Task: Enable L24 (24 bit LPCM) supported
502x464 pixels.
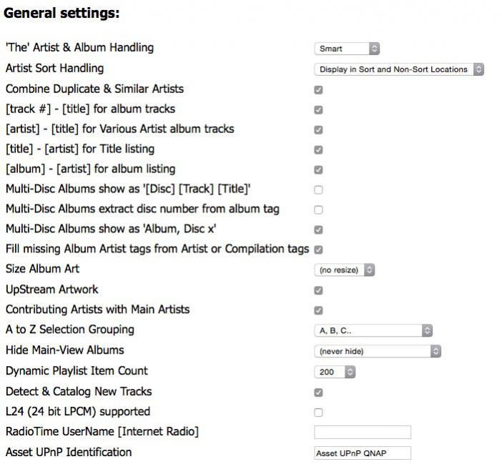Action: tap(318, 413)
